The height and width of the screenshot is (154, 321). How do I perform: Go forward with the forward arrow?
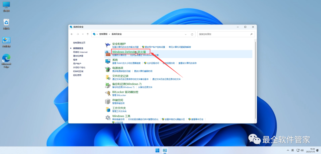pyautogui.click(x=78, y=34)
